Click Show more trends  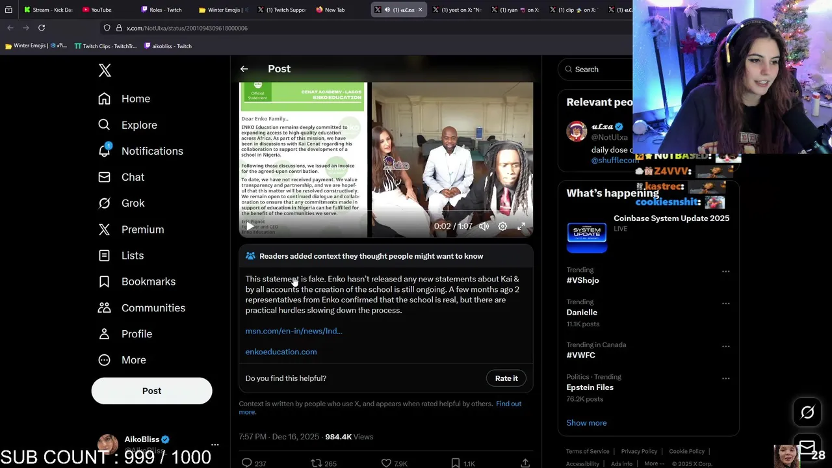coord(586,422)
